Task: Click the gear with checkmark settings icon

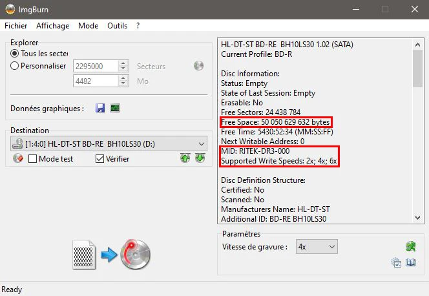Action: [x=396, y=262]
